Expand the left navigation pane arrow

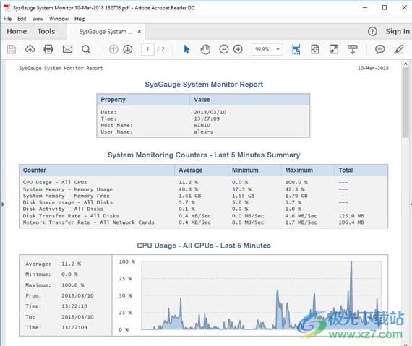3,204
